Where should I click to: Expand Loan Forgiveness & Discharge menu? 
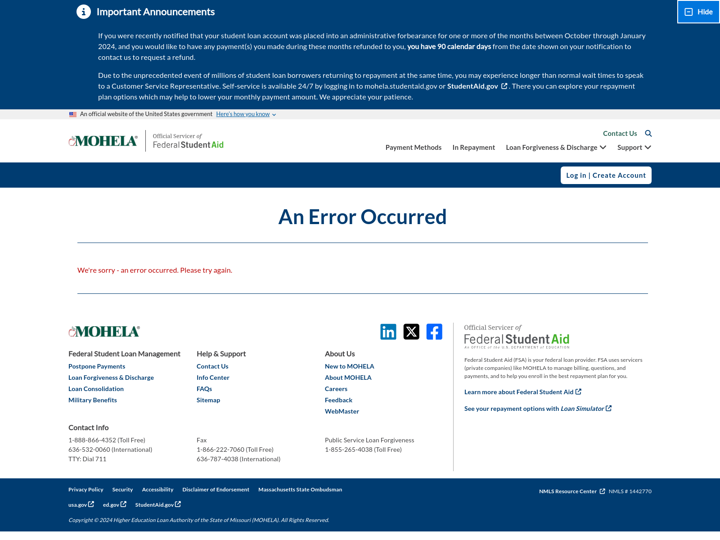(556, 148)
